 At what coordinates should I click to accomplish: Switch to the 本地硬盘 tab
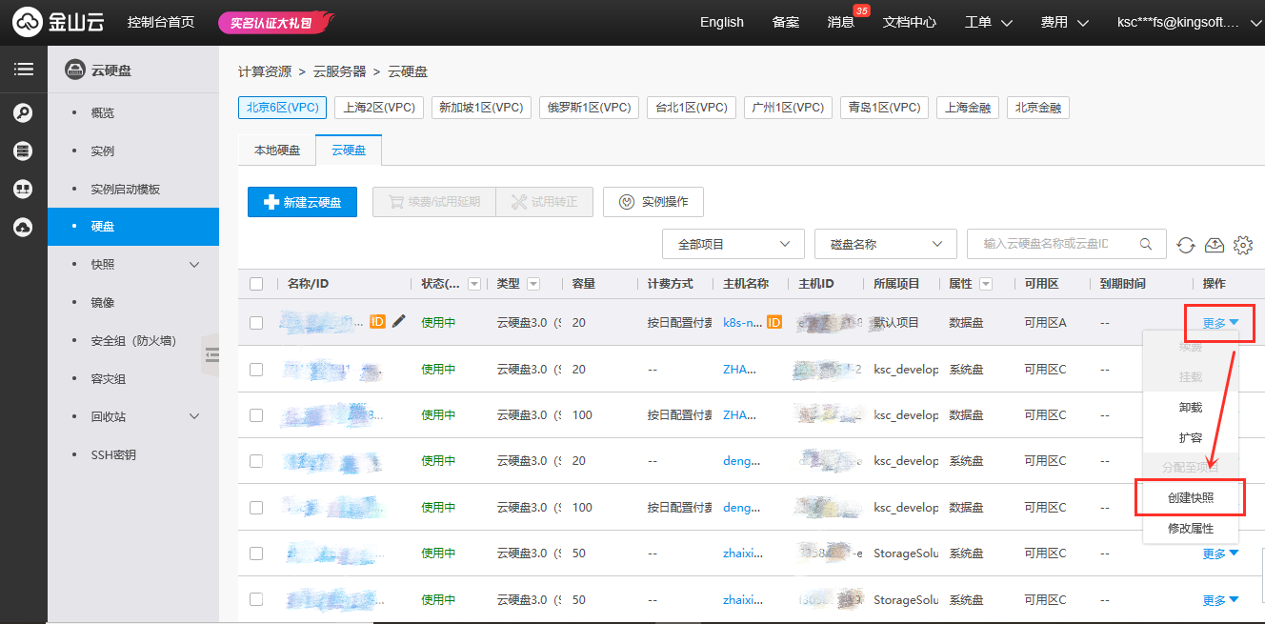(277, 151)
